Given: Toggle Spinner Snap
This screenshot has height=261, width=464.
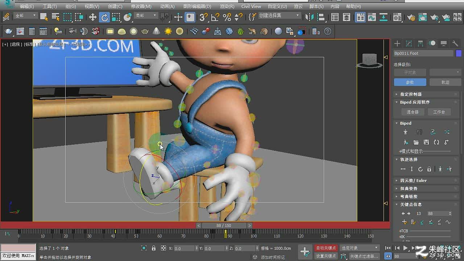Looking at the screenshot, I should point(239,17).
